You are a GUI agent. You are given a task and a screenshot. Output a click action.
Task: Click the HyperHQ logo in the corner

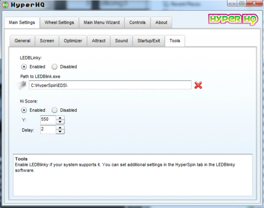tap(233, 20)
